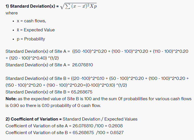Click the square root formula image
Image resolution: width=194 pixels, height=140 pixels.
pyautogui.click(x=78, y=6)
